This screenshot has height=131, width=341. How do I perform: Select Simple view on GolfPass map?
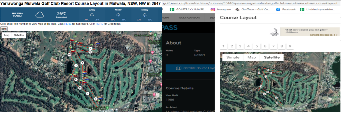point(233,57)
